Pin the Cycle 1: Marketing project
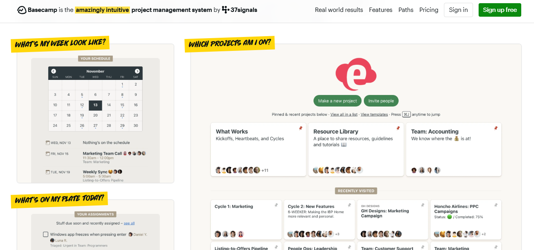Screen dimensions: 534x250 (x=276, y=205)
